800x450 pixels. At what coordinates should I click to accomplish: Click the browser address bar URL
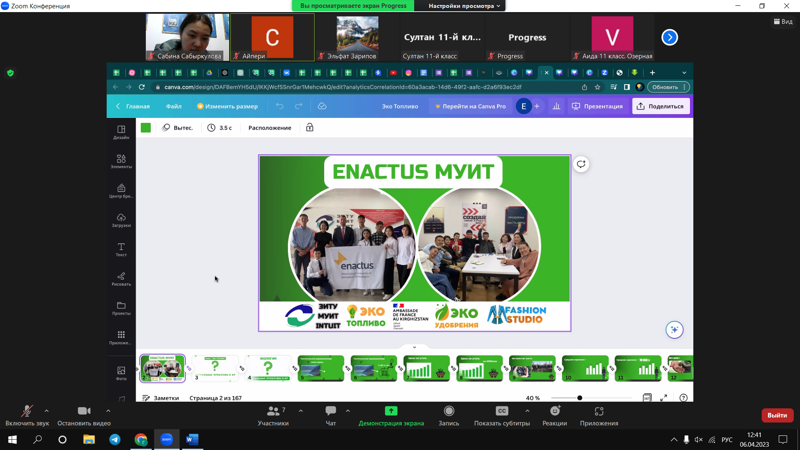click(x=342, y=87)
